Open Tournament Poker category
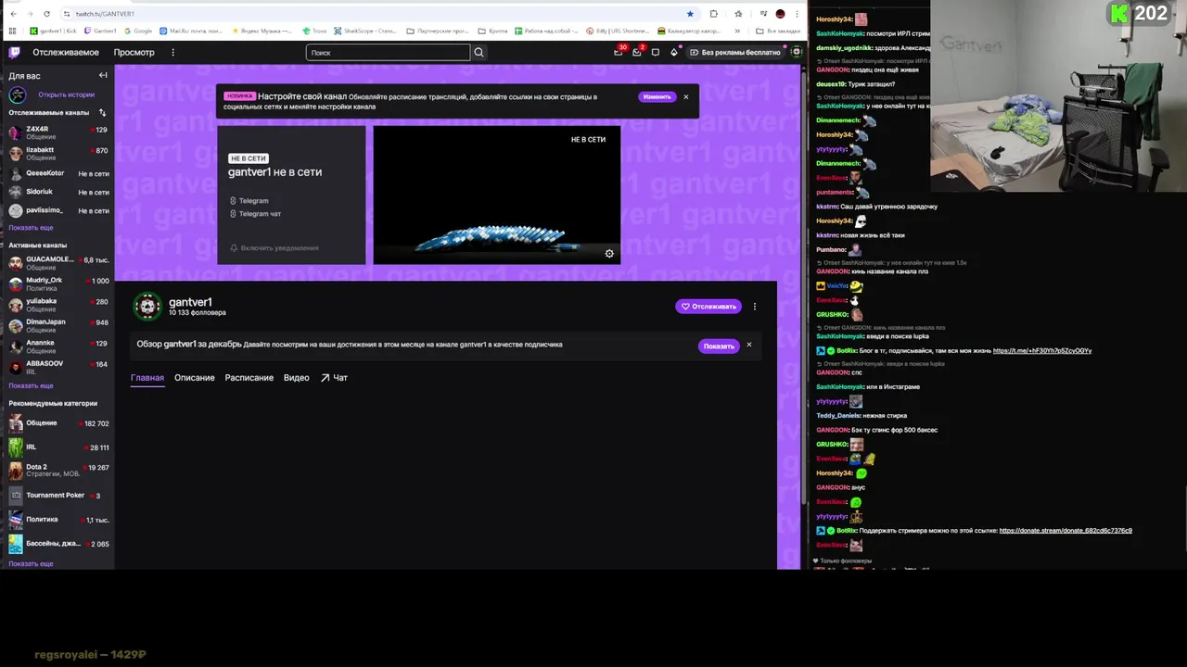1187x667 pixels. (57, 496)
